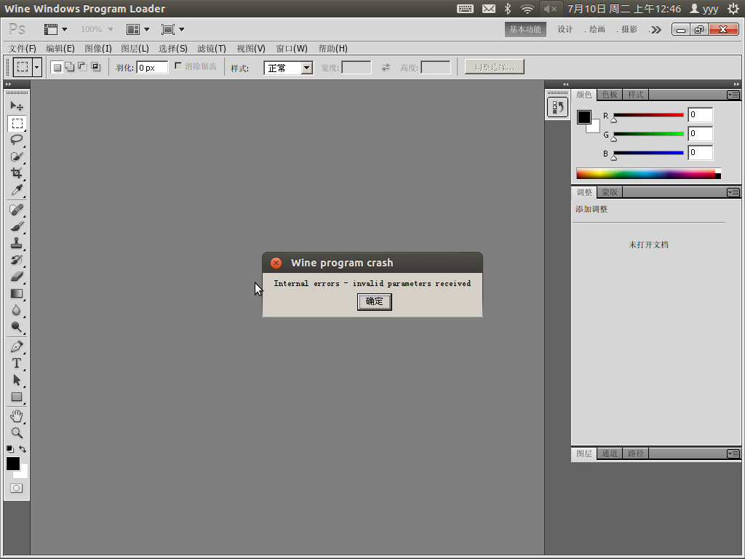Click the 羽化 feather input field
Viewport: 745px width, 559px height.
pyautogui.click(x=152, y=68)
